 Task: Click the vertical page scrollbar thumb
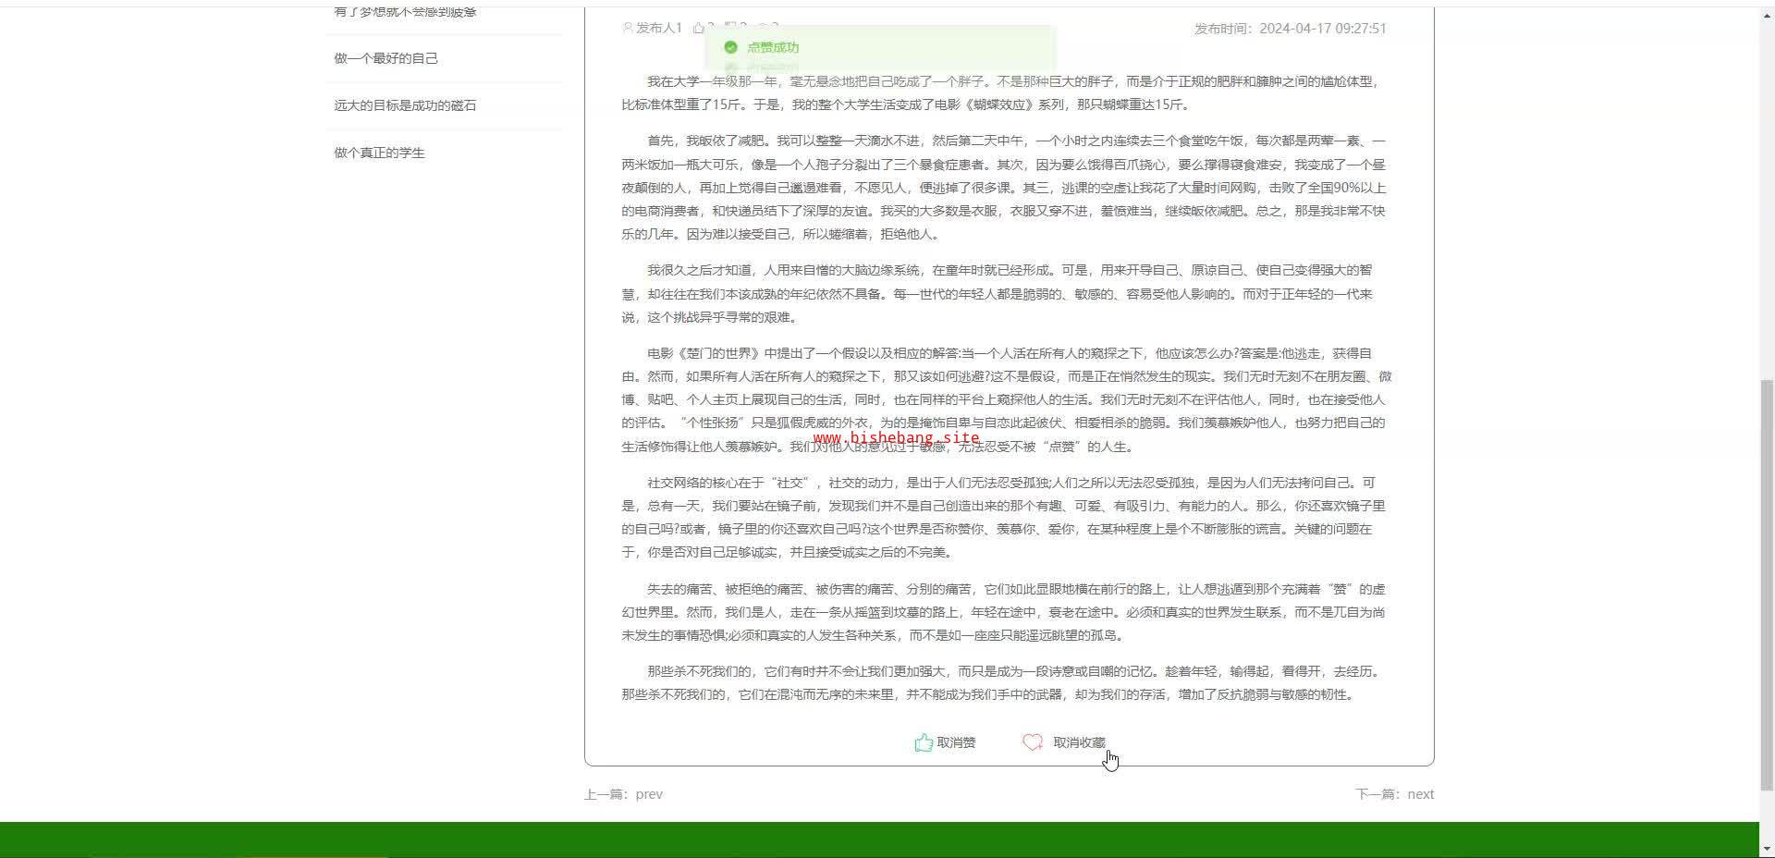(x=1767, y=582)
